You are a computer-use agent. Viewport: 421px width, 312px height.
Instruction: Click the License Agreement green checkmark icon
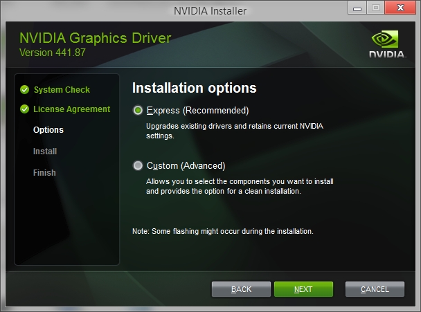pos(25,109)
